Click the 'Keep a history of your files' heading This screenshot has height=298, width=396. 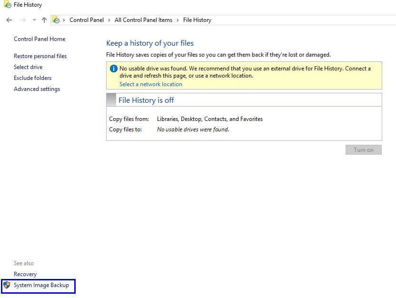pos(150,43)
